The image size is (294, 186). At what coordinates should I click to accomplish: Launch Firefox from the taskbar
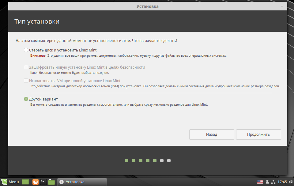(35, 182)
